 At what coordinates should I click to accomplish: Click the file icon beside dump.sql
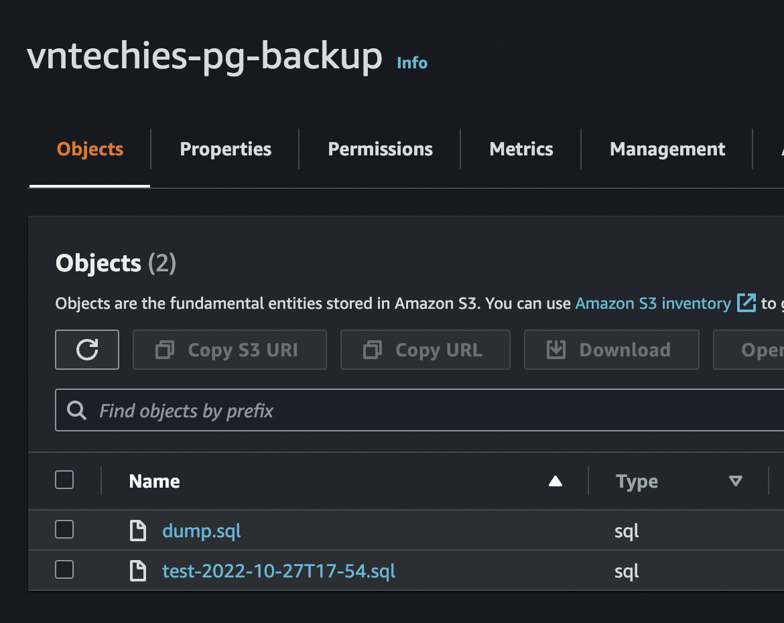(138, 531)
